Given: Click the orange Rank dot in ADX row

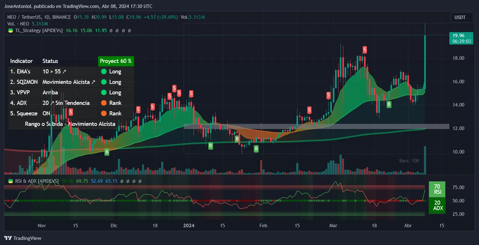Looking at the screenshot, I should 104,103.
